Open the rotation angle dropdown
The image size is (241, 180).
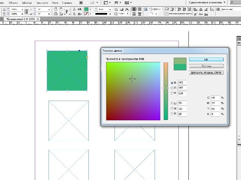[49, 9]
